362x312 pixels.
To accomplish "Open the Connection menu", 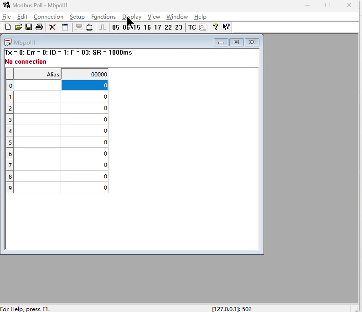I will coord(48,17).
